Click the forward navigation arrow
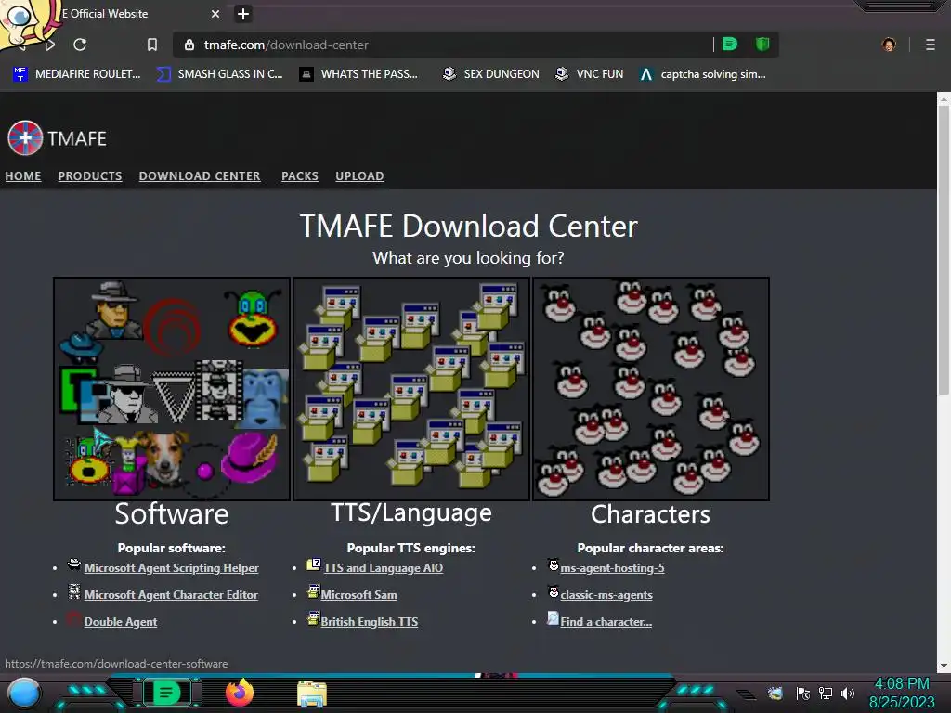 (x=50, y=45)
